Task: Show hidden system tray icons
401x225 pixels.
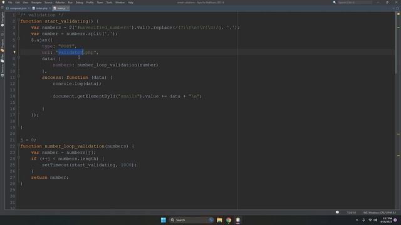Action: pyautogui.click(x=357, y=220)
